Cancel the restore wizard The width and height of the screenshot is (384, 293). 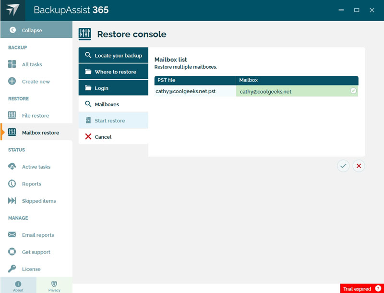pyautogui.click(x=113, y=137)
